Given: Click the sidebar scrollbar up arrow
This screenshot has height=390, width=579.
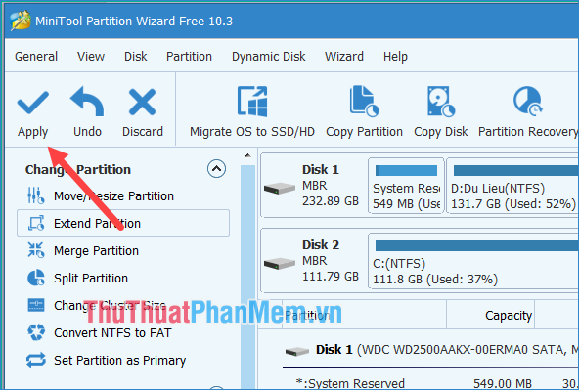Looking at the screenshot, I should (x=247, y=155).
